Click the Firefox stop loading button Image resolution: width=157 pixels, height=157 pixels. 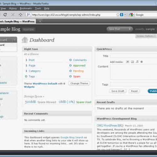(x=13, y=15)
